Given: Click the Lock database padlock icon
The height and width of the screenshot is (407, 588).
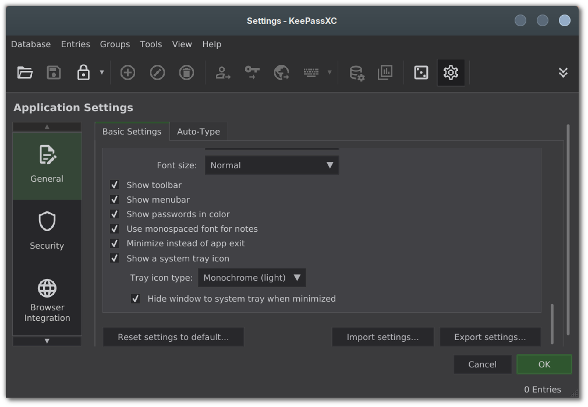Looking at the screenshot, I should click(x=83, y=72).
